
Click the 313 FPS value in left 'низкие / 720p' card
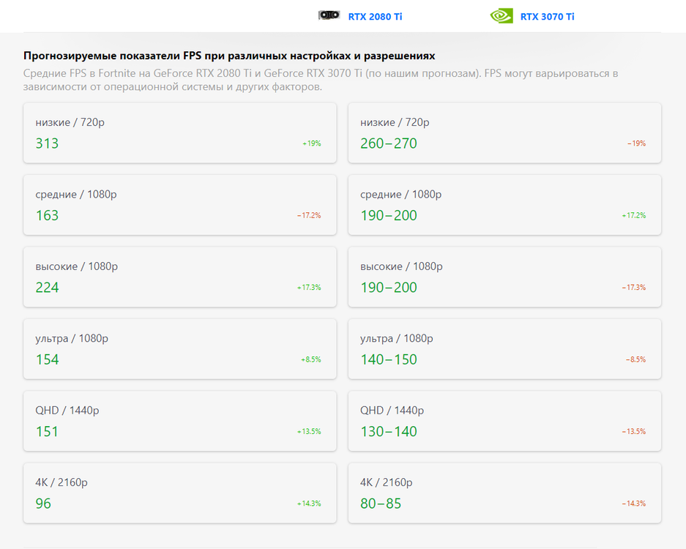tap(47, 143)
